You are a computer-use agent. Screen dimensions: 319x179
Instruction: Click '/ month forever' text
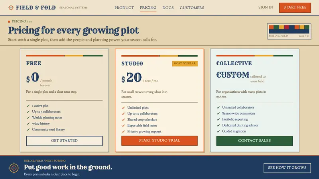coord(46,83)
